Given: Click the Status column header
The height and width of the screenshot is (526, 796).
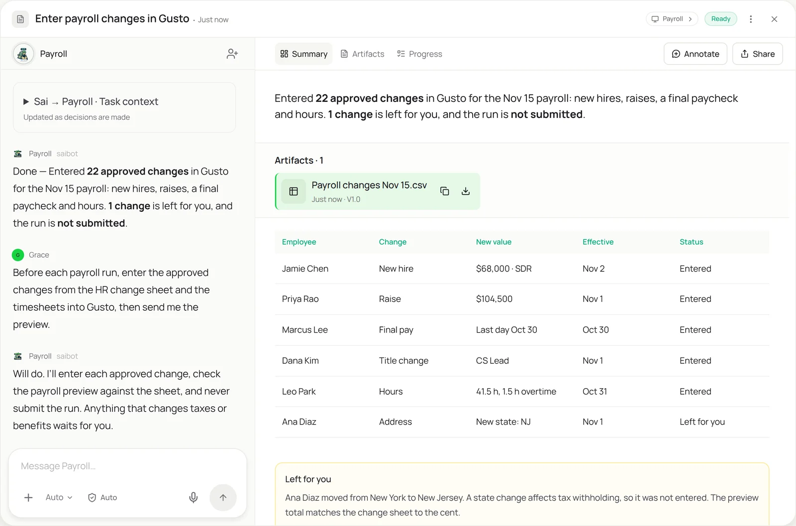Looking at the screenshot, I should (x=691, y=242).
